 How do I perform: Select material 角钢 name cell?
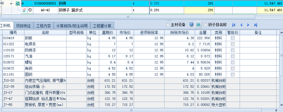[45, 68]
